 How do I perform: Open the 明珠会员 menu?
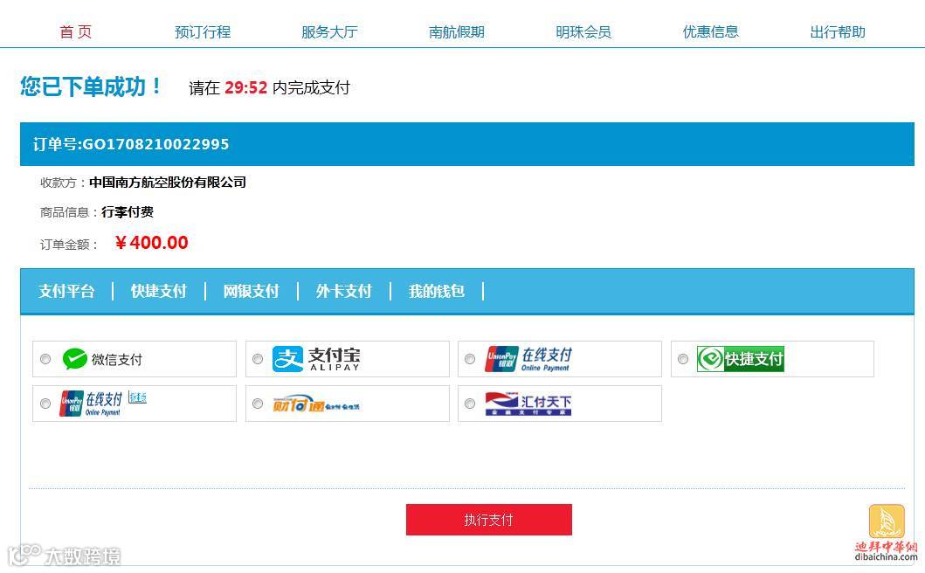tap(583, 31)
